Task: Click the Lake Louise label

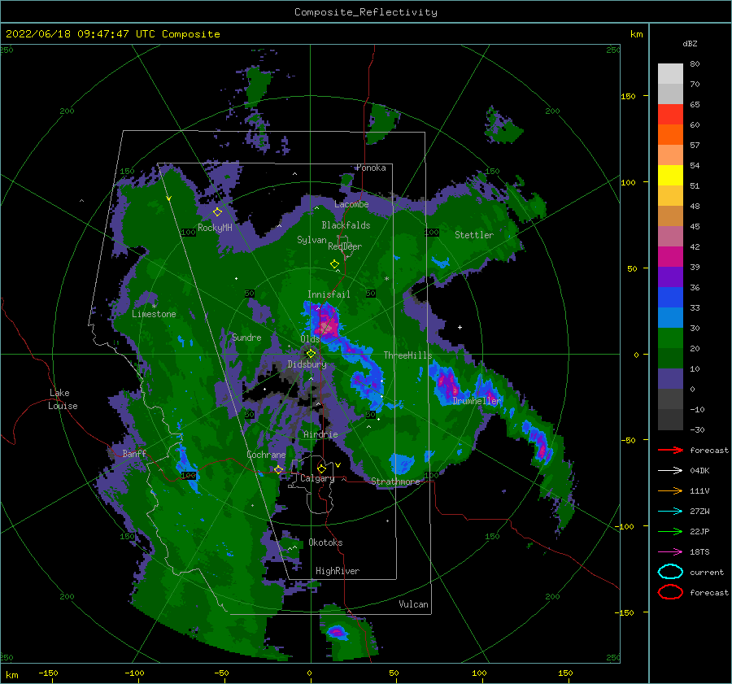Action: pyautogui.click(x=63, y=399)
